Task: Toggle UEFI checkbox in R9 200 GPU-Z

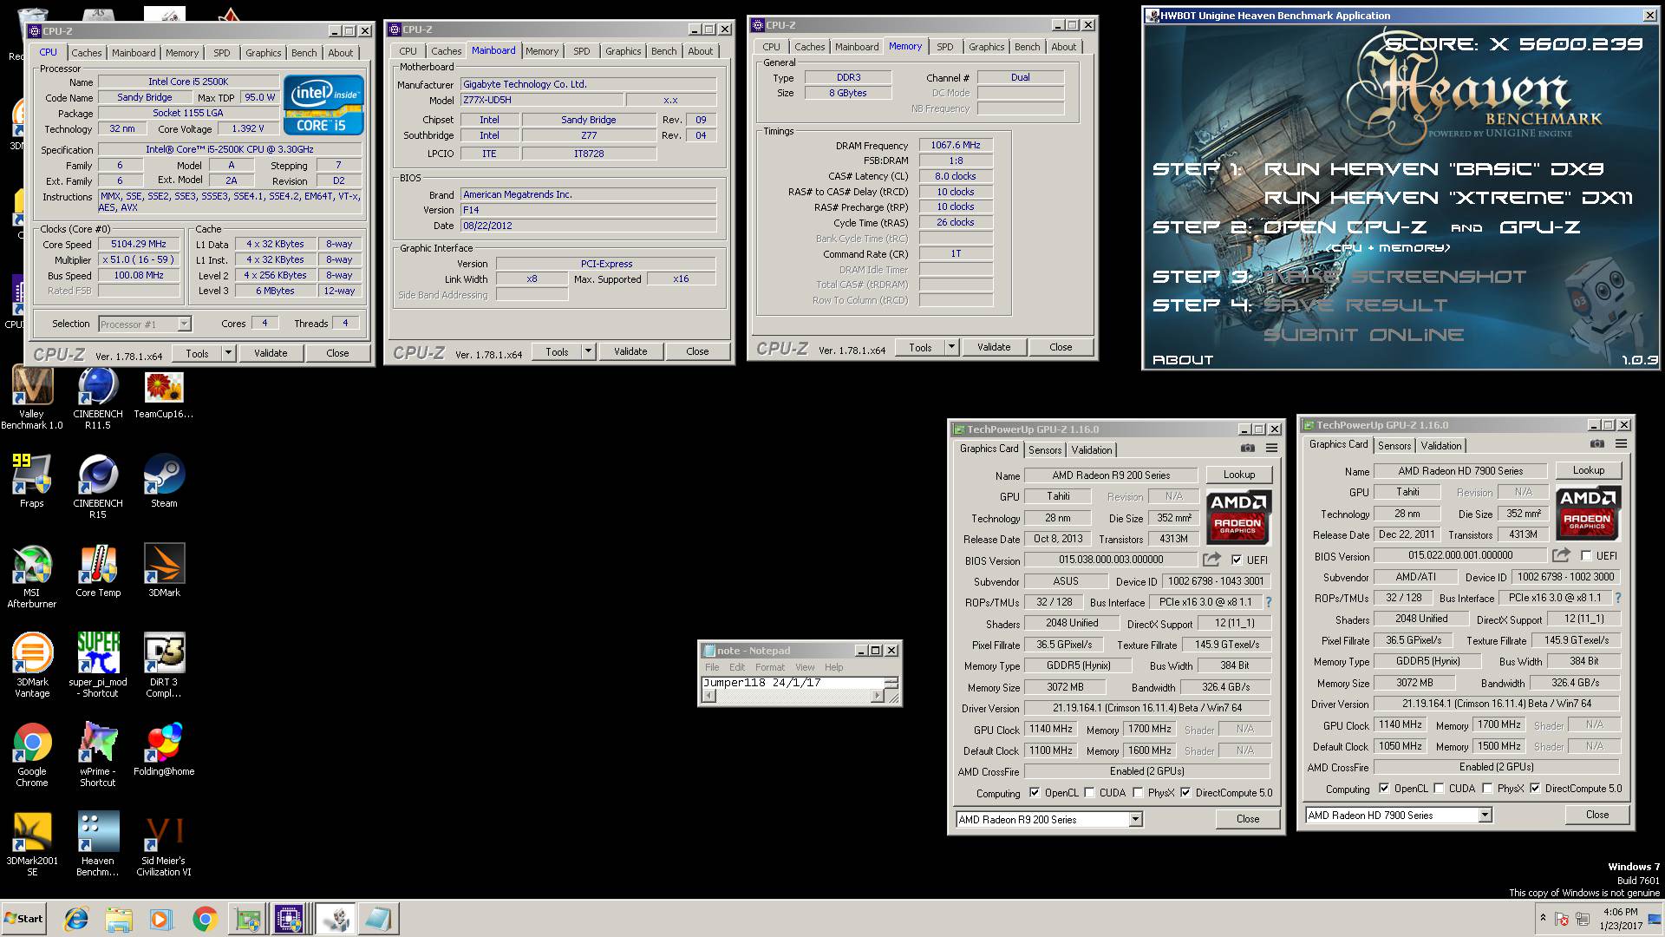Action: pos(1237,560)
